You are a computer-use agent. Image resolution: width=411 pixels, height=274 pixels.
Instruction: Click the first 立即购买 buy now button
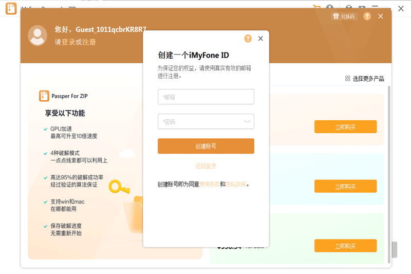click(x=345, y=127)
